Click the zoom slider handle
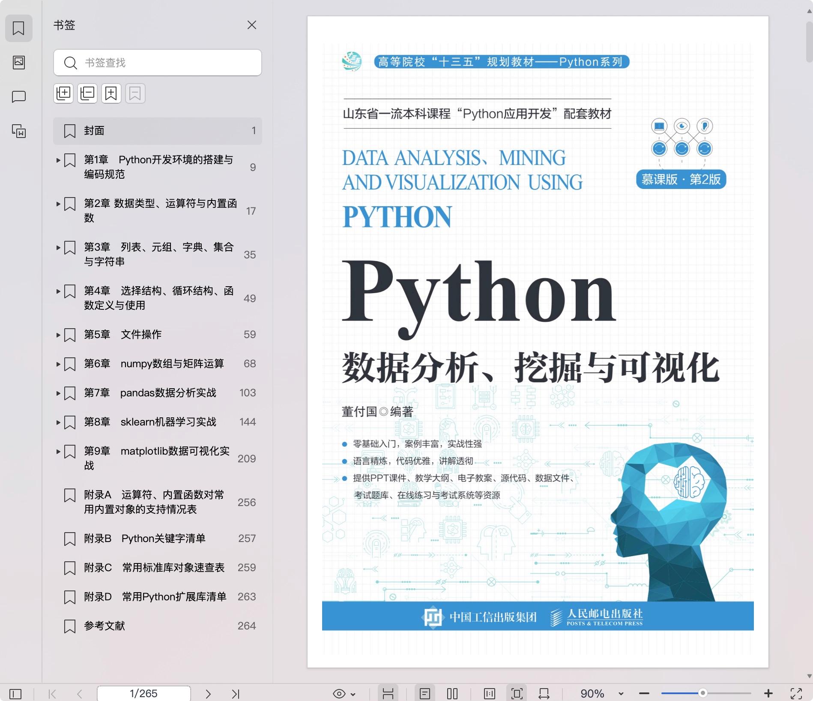 pyautogui.click(x=702, y=693)
